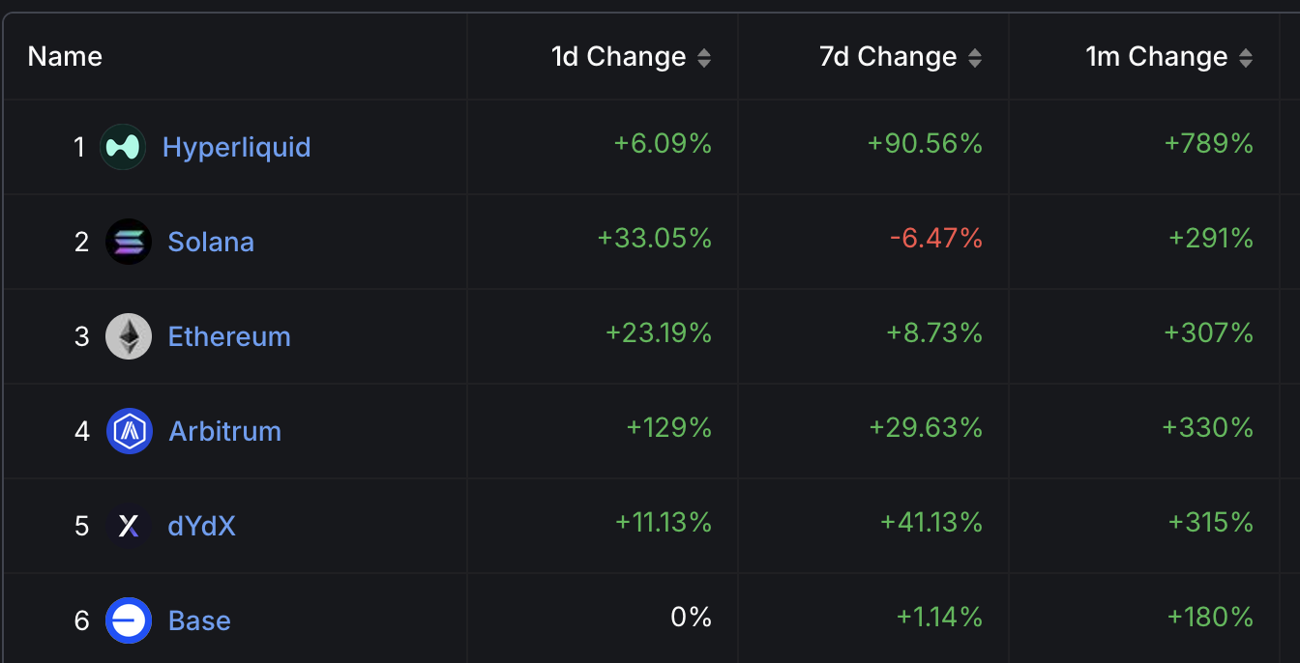Open the Hyperliquid link

point(237,147)
